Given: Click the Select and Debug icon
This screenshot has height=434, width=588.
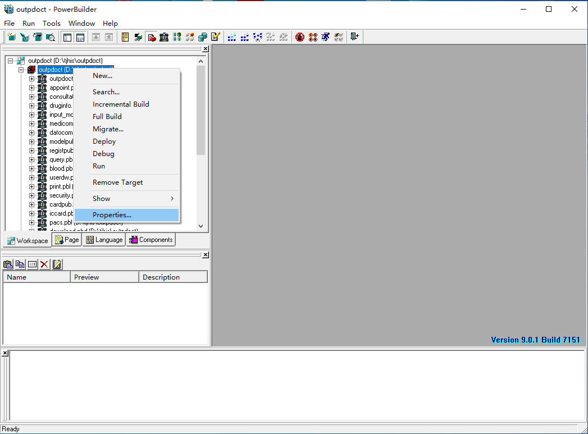Looking at the screenshot, I should (313, 36).
